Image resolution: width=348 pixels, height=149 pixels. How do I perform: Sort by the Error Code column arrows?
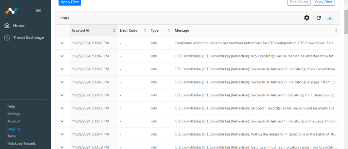(145, 30)
